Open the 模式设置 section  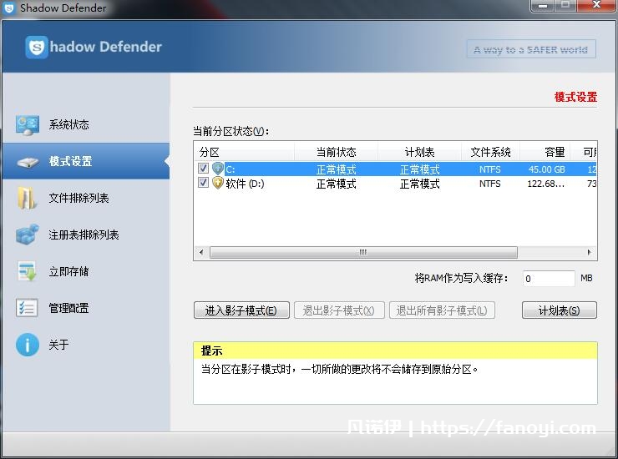[86, 161]
